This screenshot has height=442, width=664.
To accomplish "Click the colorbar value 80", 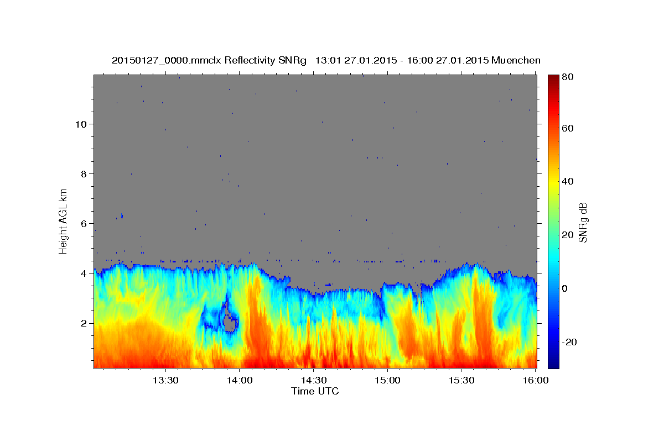I will click(x=569, y=77).
